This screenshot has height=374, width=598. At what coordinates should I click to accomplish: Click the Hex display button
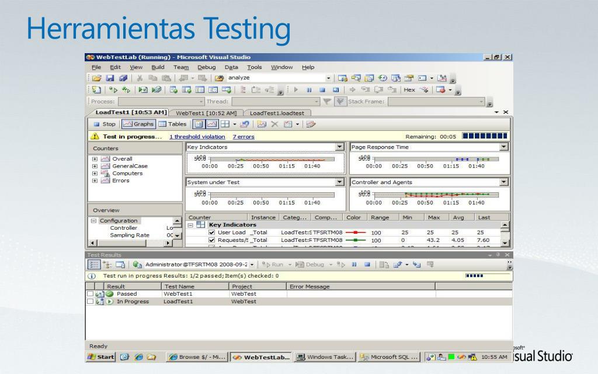[x=409, y=90]
